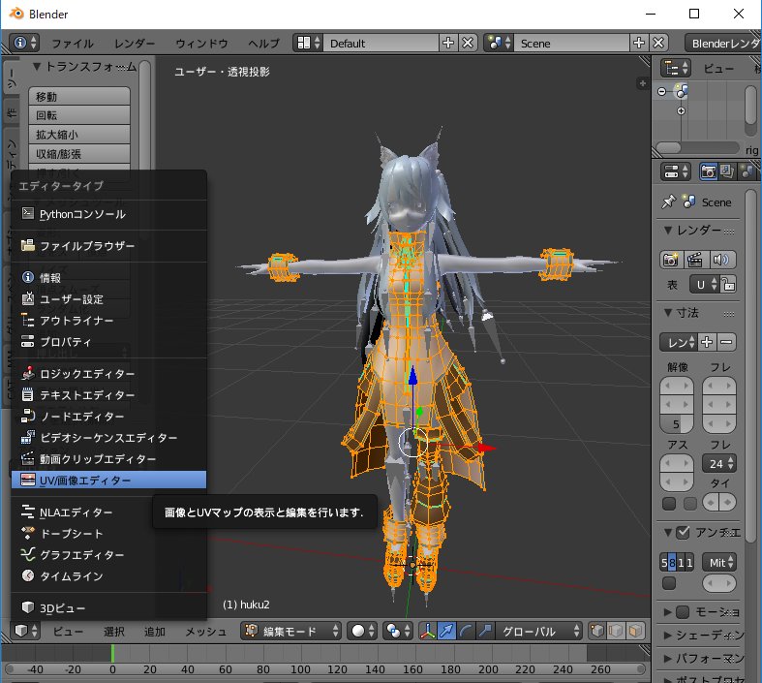The width and height of the screenshot is (762, 683).
Task: Open screen layout browse icon
Action: point(308,43)
